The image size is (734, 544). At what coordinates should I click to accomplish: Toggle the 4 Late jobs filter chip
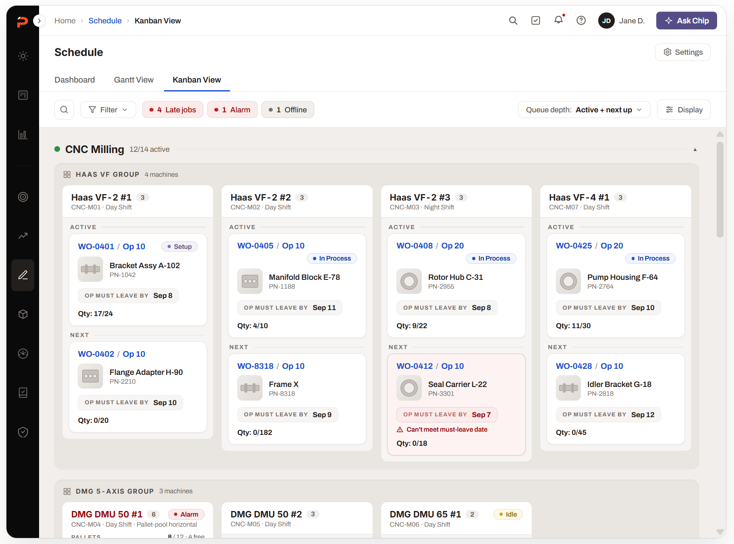click(x=172, y=110)
